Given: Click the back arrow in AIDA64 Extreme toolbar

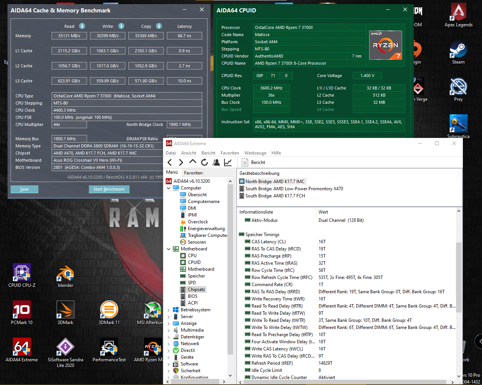Looking at the screenshot, I should 170,162.
